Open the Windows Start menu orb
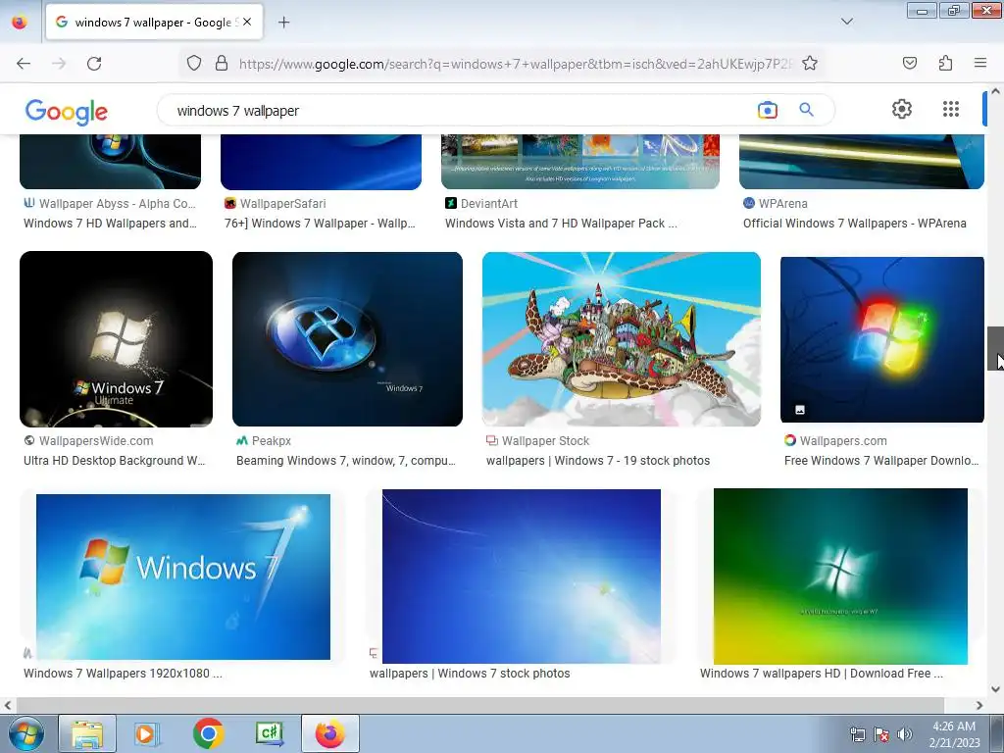Screen dimensions: 1004x753 pyautogui.click(x=25, y=733)
